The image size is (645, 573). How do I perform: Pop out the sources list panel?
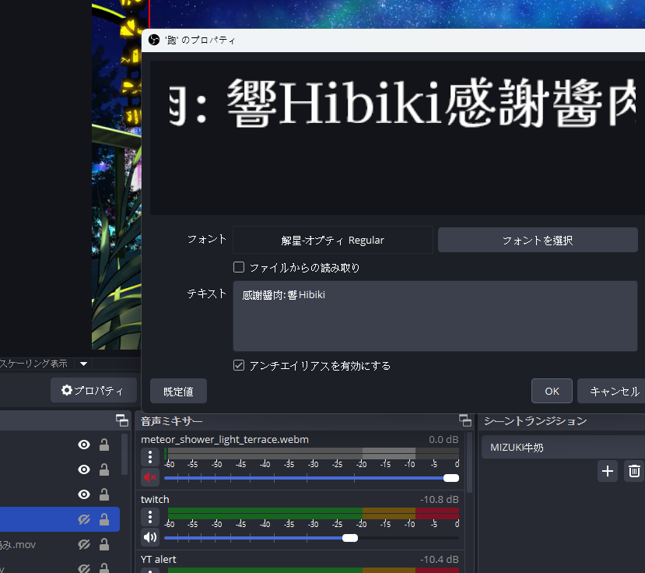click(x=122, y=420)
